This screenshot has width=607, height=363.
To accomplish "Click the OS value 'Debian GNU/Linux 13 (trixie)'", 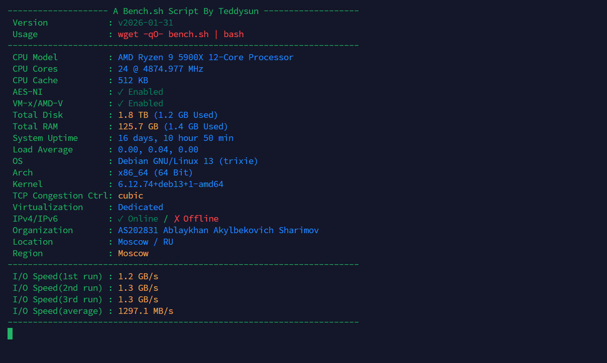I will [x=188, y=161].
